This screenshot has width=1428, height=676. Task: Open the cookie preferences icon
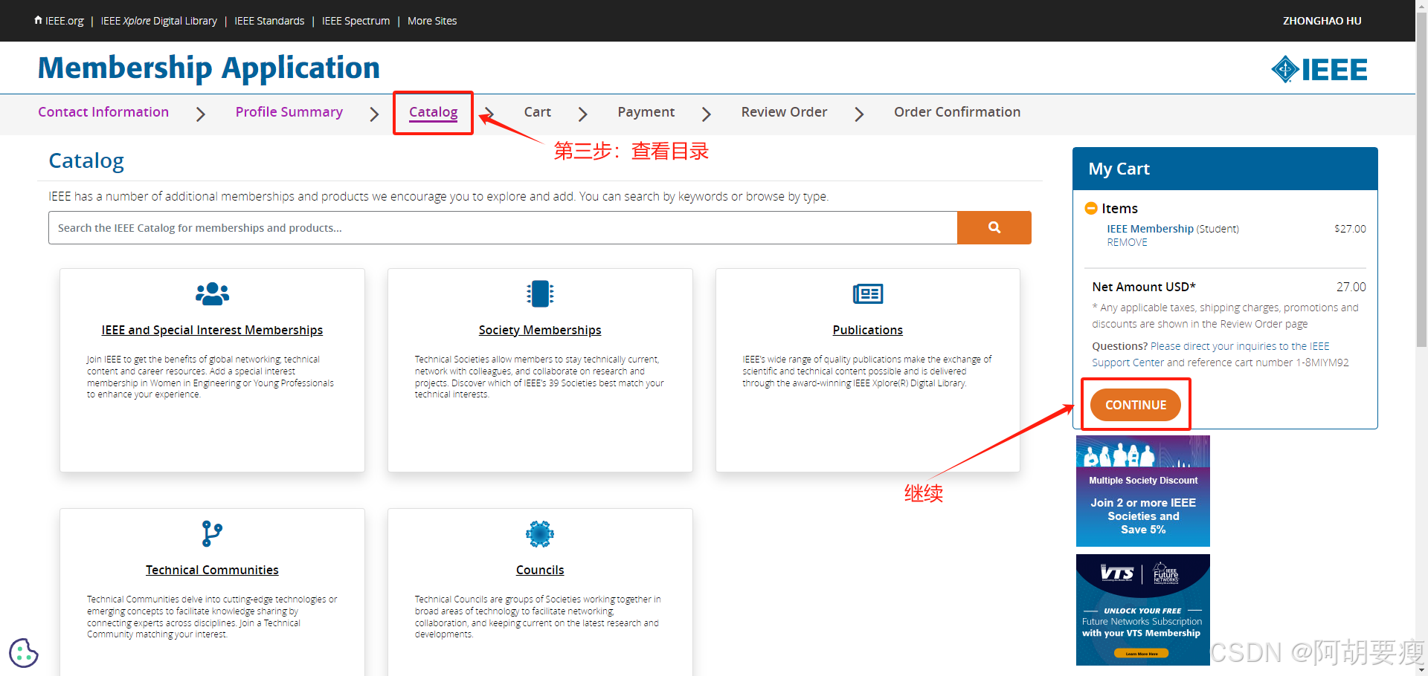pyautogui.click(x=24, y=653)
